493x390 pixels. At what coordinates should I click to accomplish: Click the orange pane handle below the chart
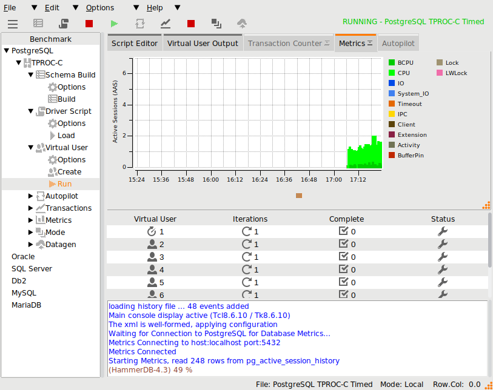point(299,196)
